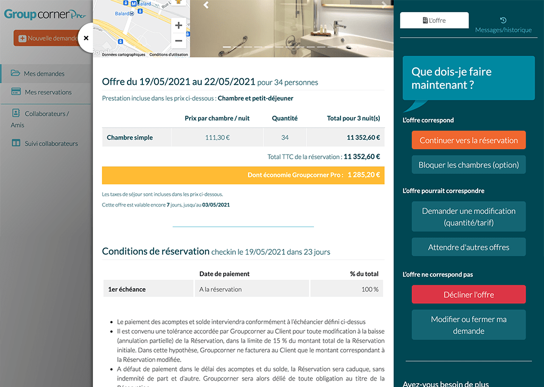This screenshot has width=544, height=387.
Task: Select the text Chambre et petit-déjeuner
Action: pyautogui.click(x=256, y=98)
